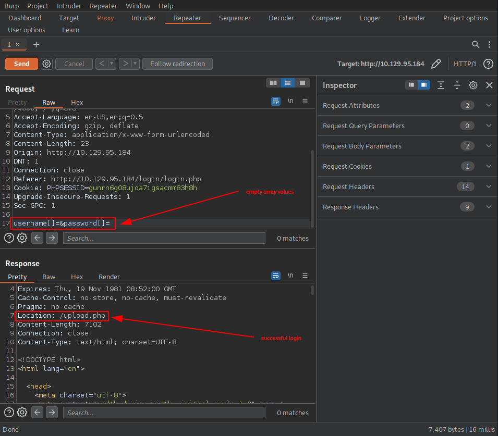The width and height of the screenshot is (498, 436).
Task: Open the Repeater help question mark icon
Action: coord(488,64)
